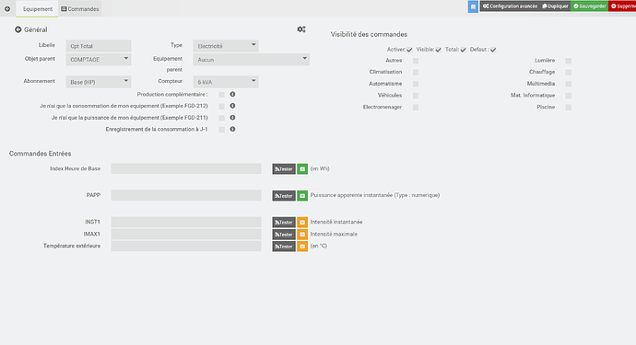Click the Tester button for IMAX1
This screenshot has height=345, width=636.
(x=284, y=235)
